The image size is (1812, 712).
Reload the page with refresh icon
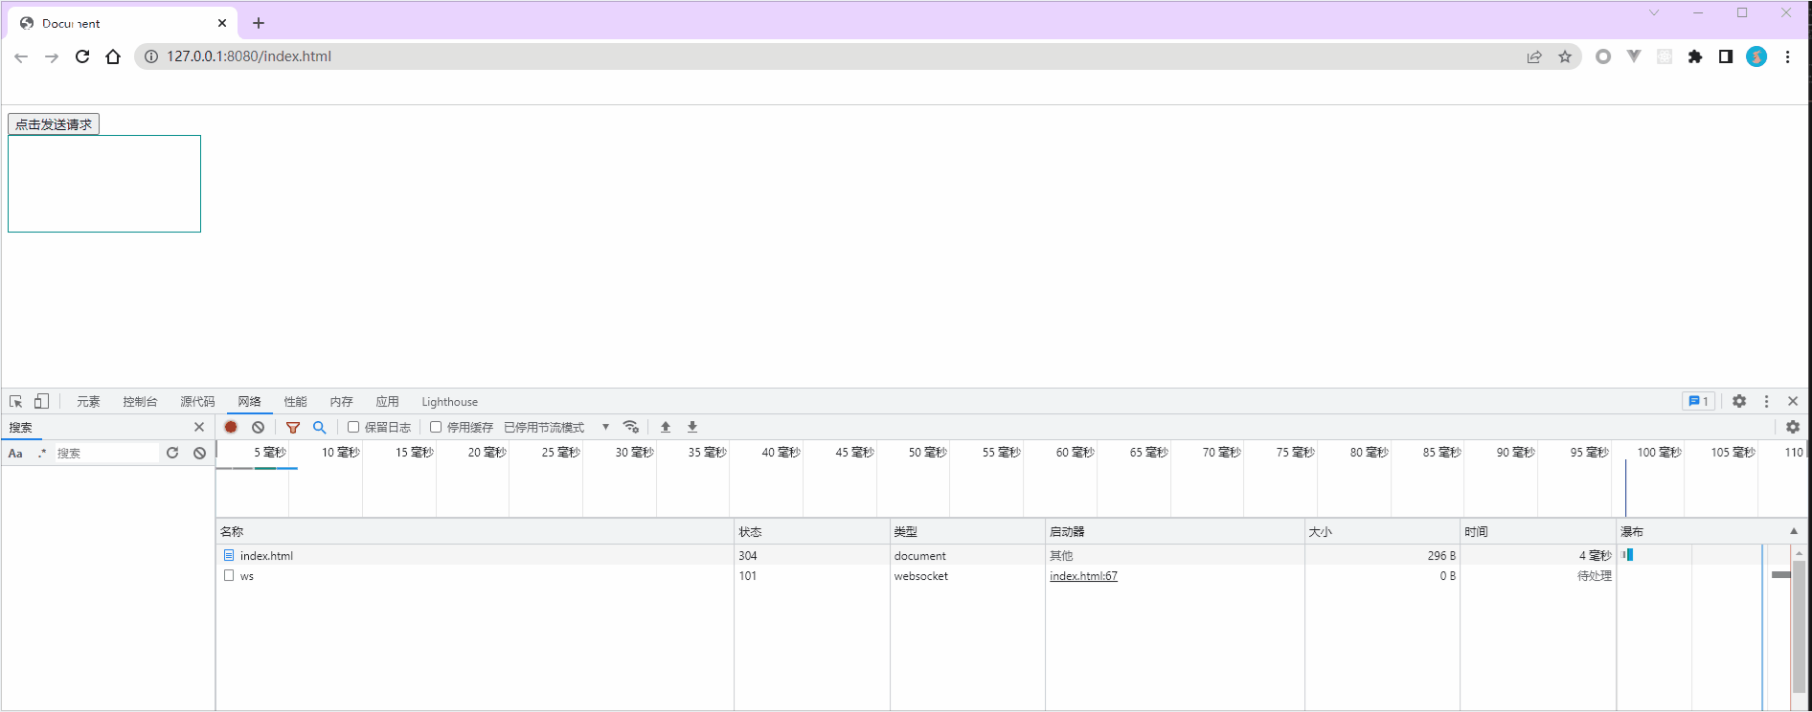click(x=82, y=56)
